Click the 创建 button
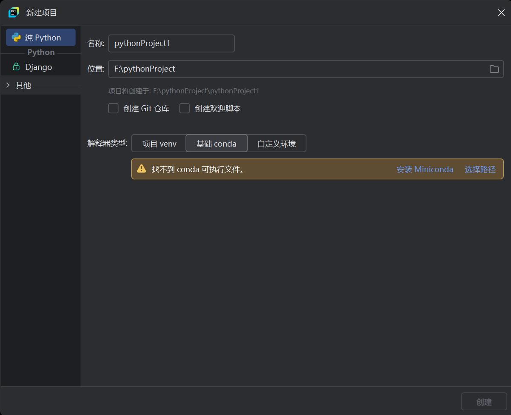The width and height of the screenshot is (511, 415). coord(484,402)
